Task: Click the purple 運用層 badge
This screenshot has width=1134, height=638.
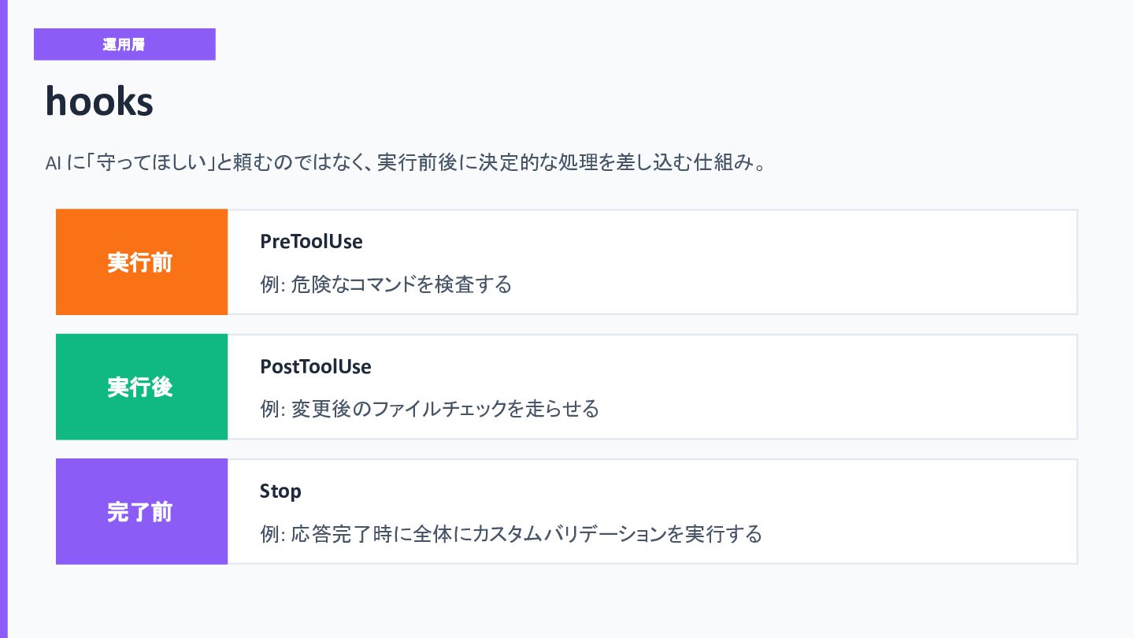Action: pos(124,44)
